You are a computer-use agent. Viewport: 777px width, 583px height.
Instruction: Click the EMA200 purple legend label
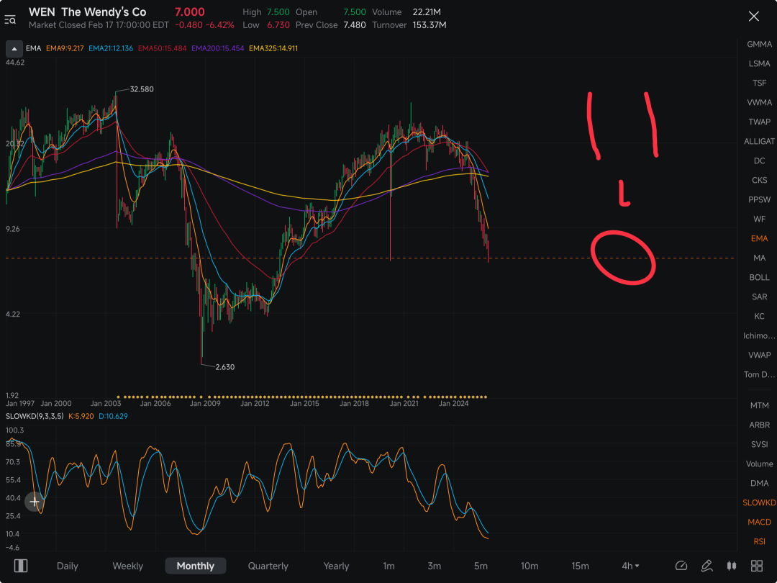217,48
